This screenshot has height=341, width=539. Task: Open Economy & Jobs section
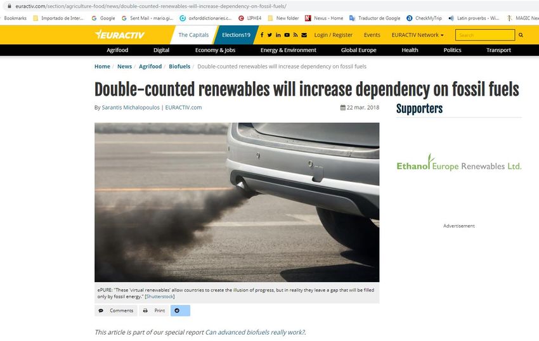point(215,50)
